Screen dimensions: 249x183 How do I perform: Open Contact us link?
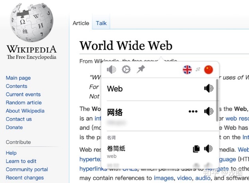coord(19,119)
